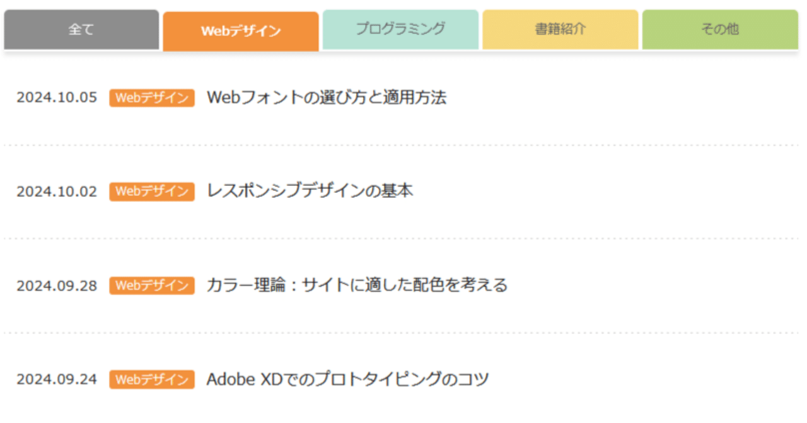Select the Webデザイン category tab
Screen dimensions: 807x423
pyautogui.click(x=240, y=29)
